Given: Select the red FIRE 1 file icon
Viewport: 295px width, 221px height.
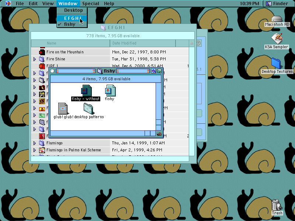Looking at the screenshot, I should click(x=42, y=66).
